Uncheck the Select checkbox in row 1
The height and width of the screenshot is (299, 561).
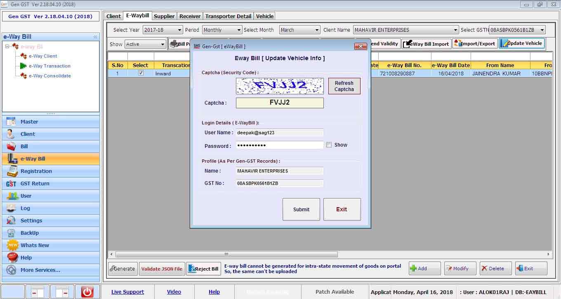[x=141, y=73]
